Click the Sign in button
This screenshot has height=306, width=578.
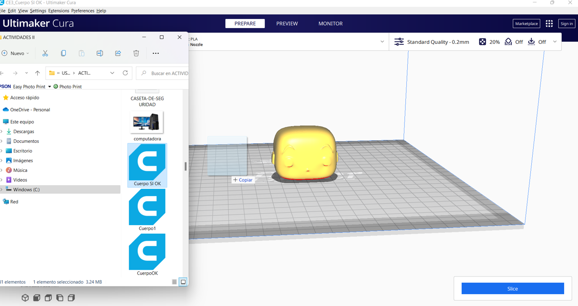567,23
